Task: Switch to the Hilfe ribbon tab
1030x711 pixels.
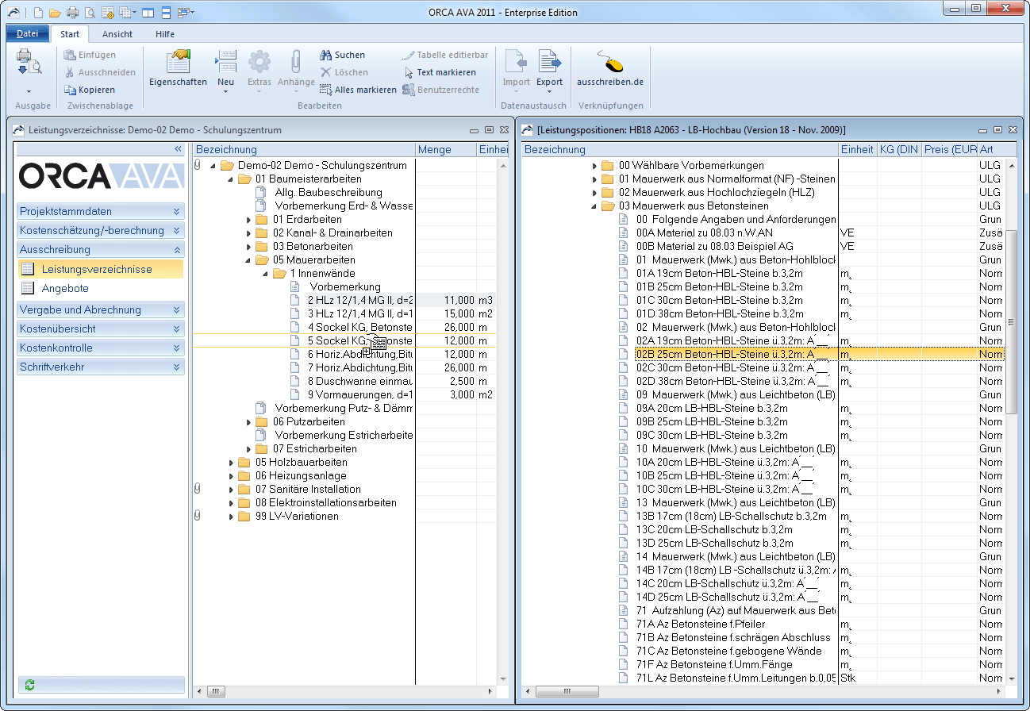Action: click(165, 34)
